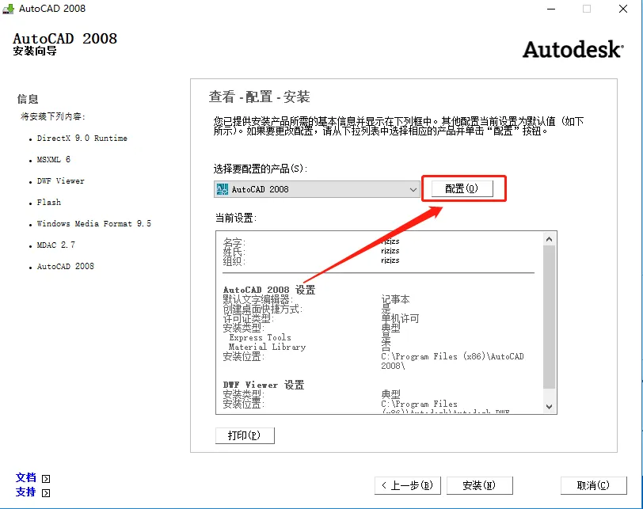Close the AutoCAD 2008 installer window
The width and height of the screenshot is (643, 509).
click(623, 9)
